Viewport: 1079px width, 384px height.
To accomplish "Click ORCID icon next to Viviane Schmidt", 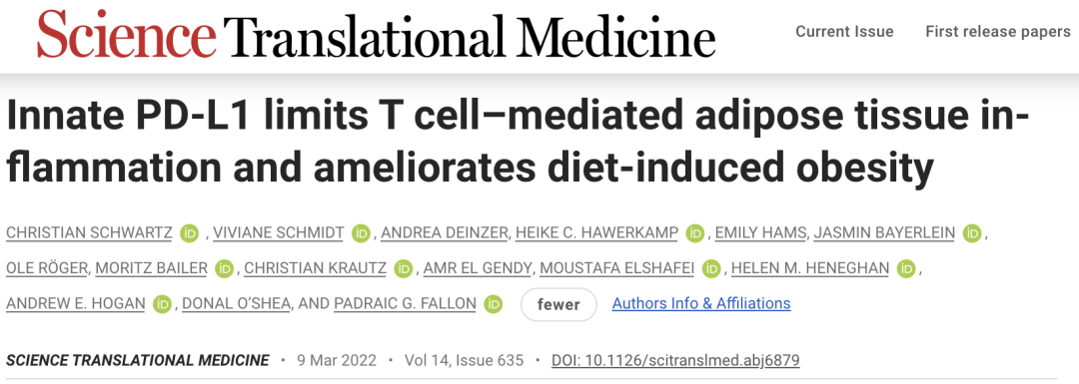I will (361, 233).
